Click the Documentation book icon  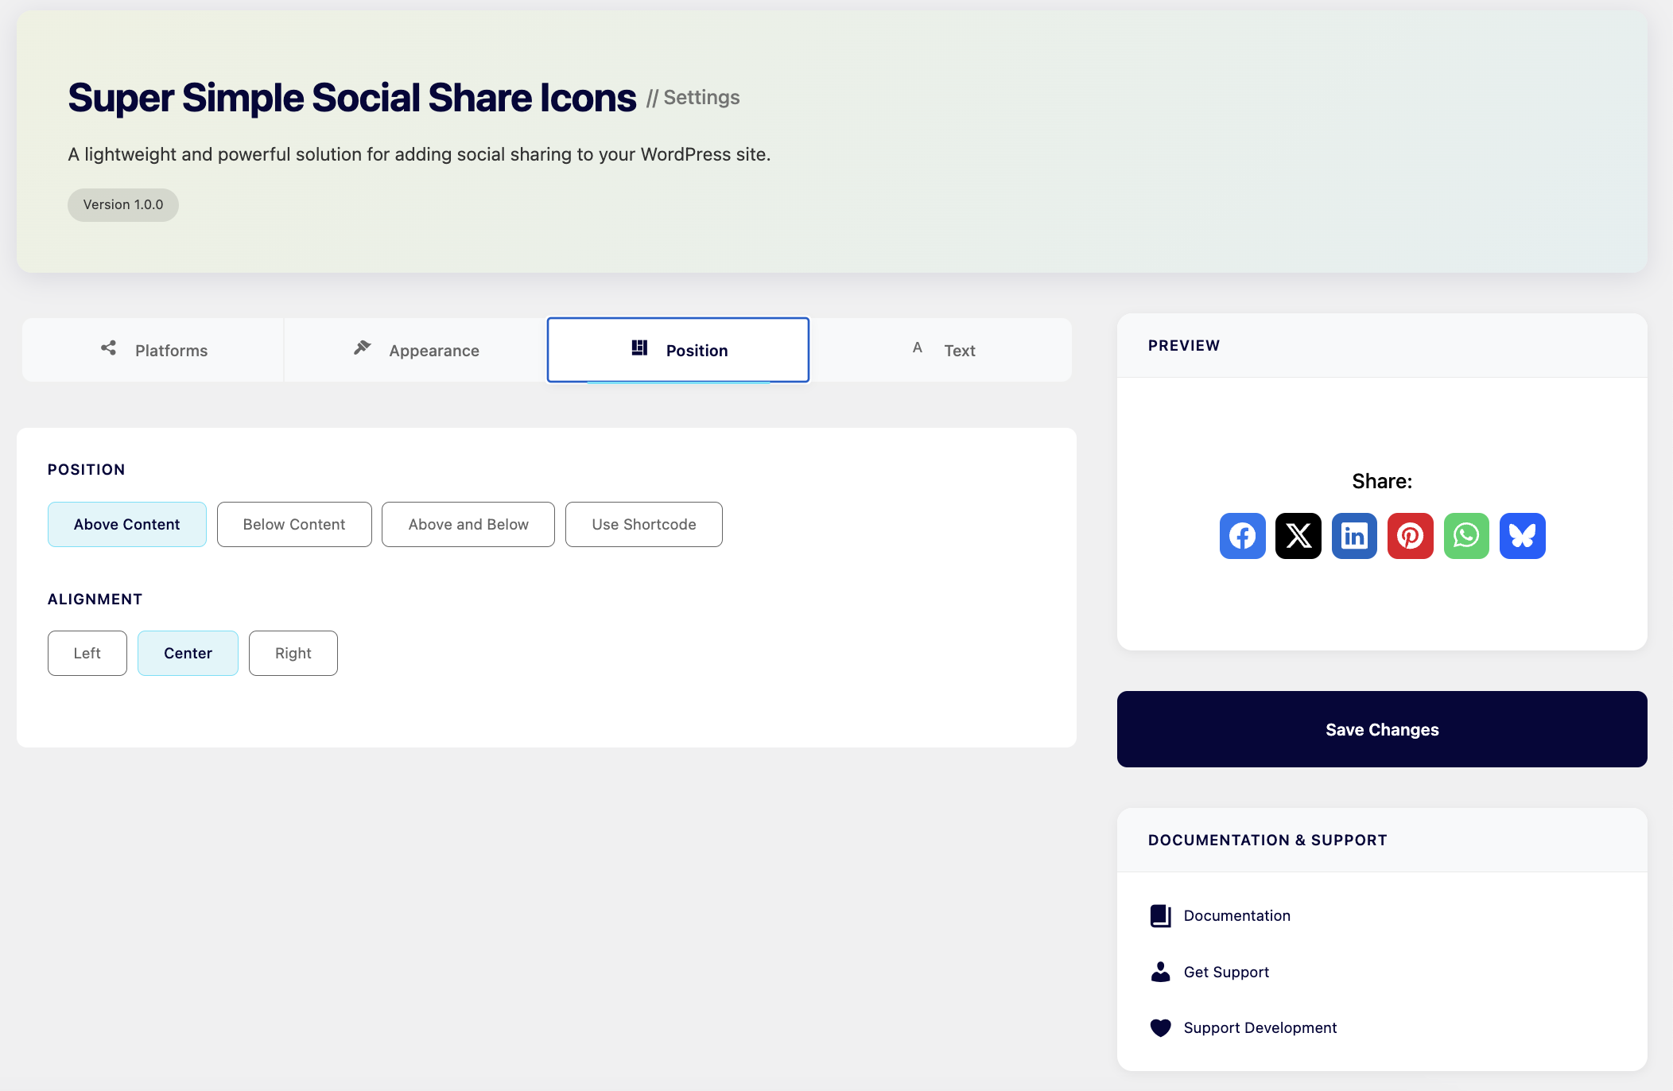[x=1161, y=916]
